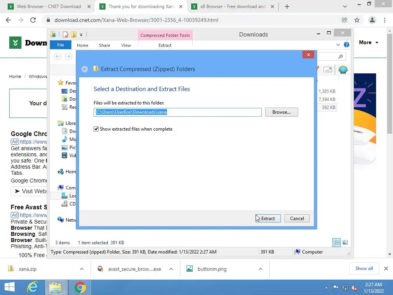The image size is (393, 295).
Task: Click the 7,394 KB file row
Action: tap(327, 99)
